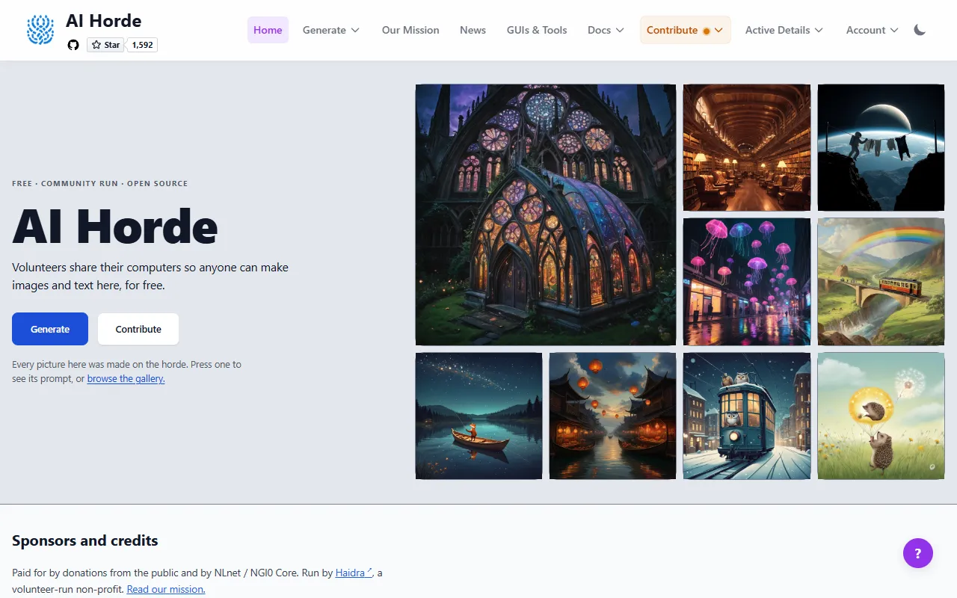Expand the Active Details dropdown
957x598 pixels.
784,30
